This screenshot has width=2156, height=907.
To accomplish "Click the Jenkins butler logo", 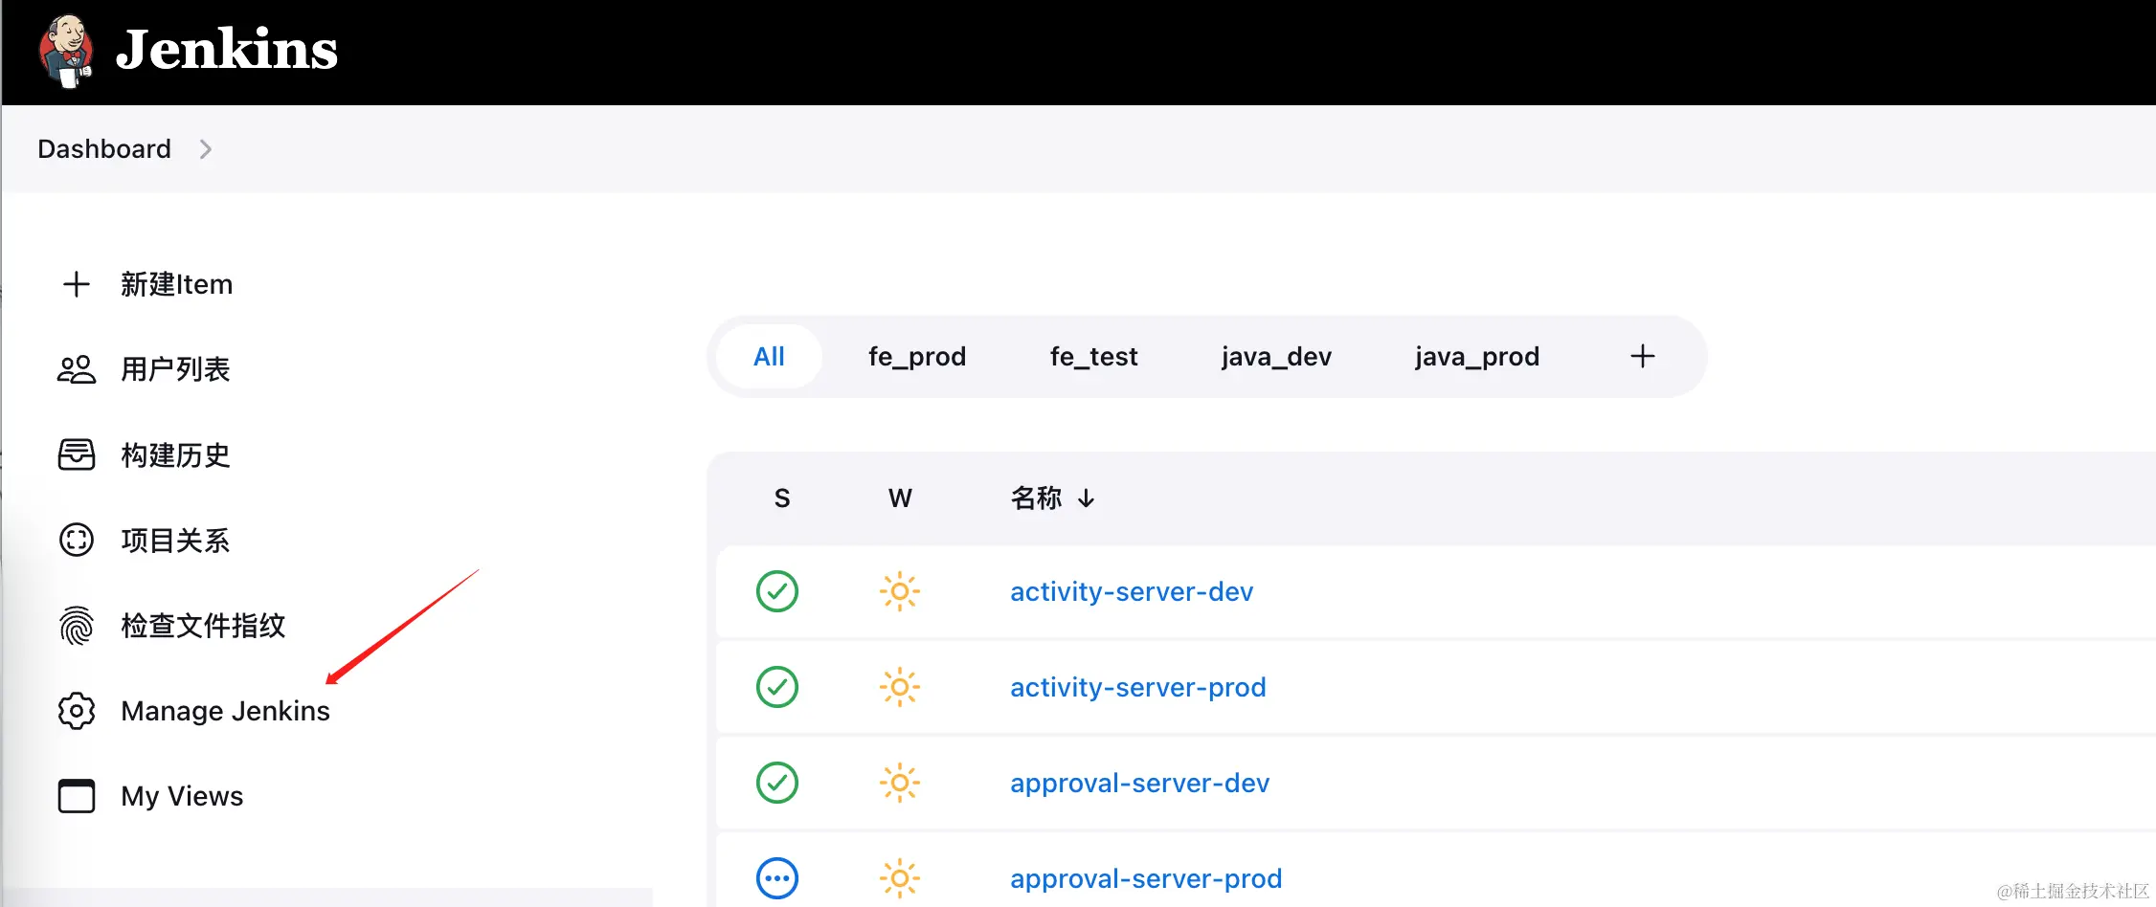I will (x=66, y=51).
